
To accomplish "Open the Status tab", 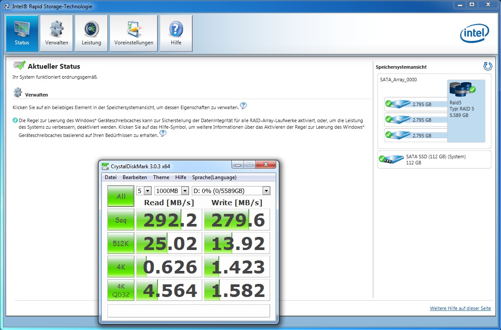I will (22, 33).
